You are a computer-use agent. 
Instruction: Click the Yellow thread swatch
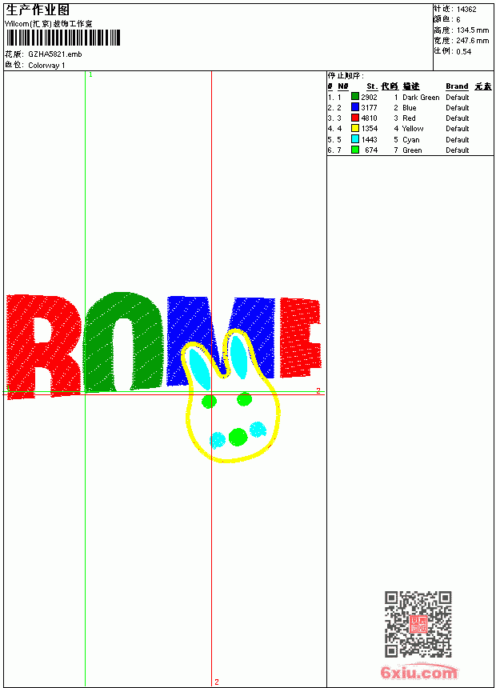(355, 128)
